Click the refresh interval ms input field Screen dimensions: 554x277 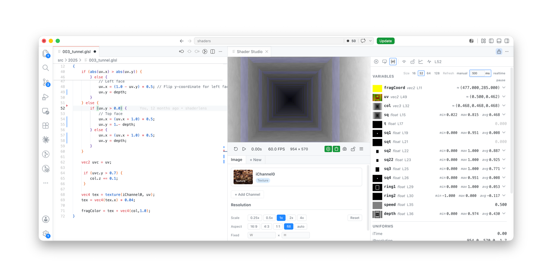point(477,74)
